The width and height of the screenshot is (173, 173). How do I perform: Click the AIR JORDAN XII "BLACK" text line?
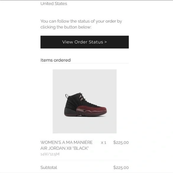point(64,148)
